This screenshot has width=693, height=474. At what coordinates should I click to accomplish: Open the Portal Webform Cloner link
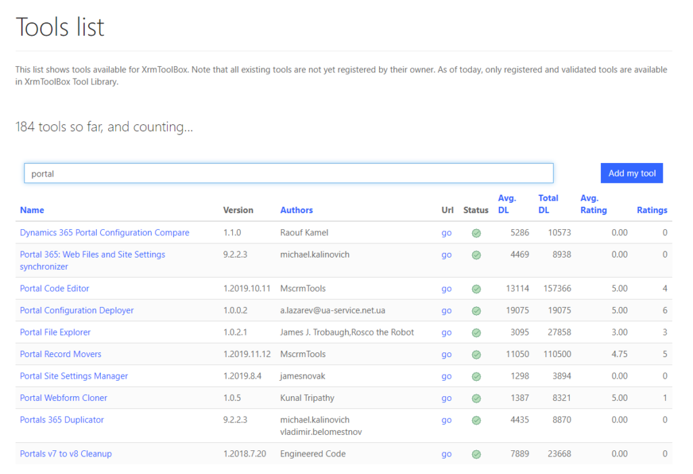(63, 398)
